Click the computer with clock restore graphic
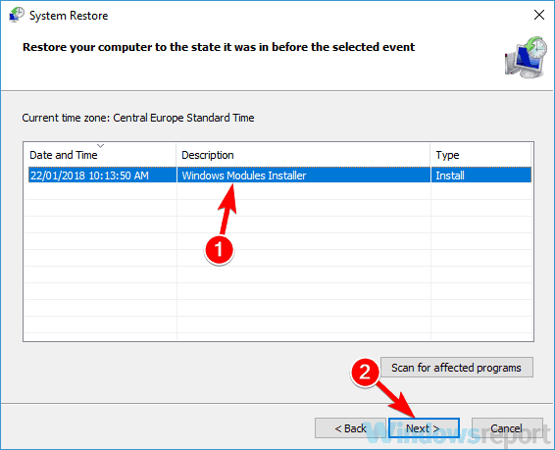The width and height of the screenshot is (555, 450). coord(526,57)
